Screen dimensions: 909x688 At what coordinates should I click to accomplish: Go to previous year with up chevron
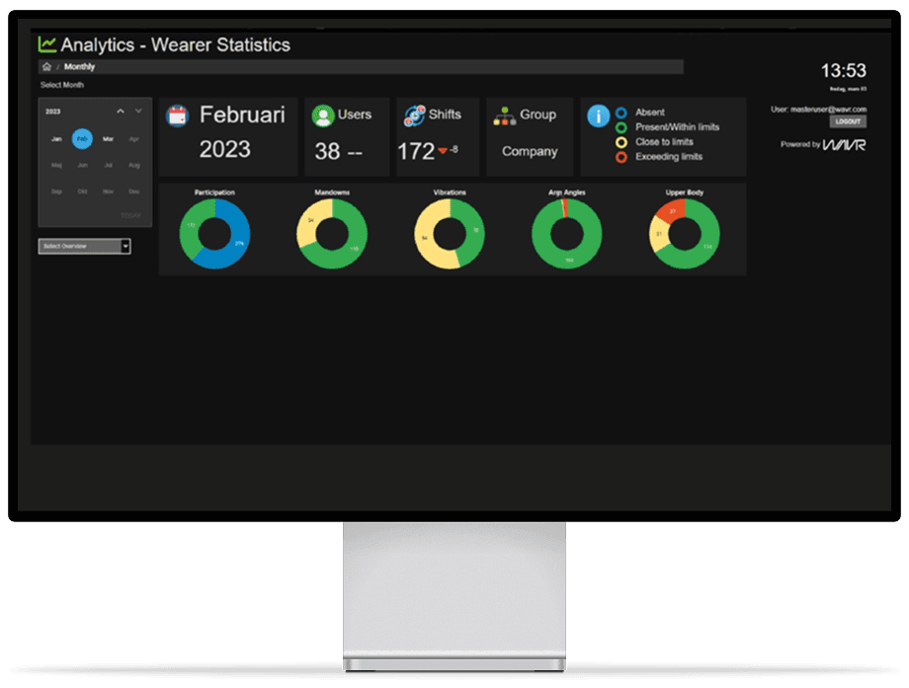click(x=121, y=112)
